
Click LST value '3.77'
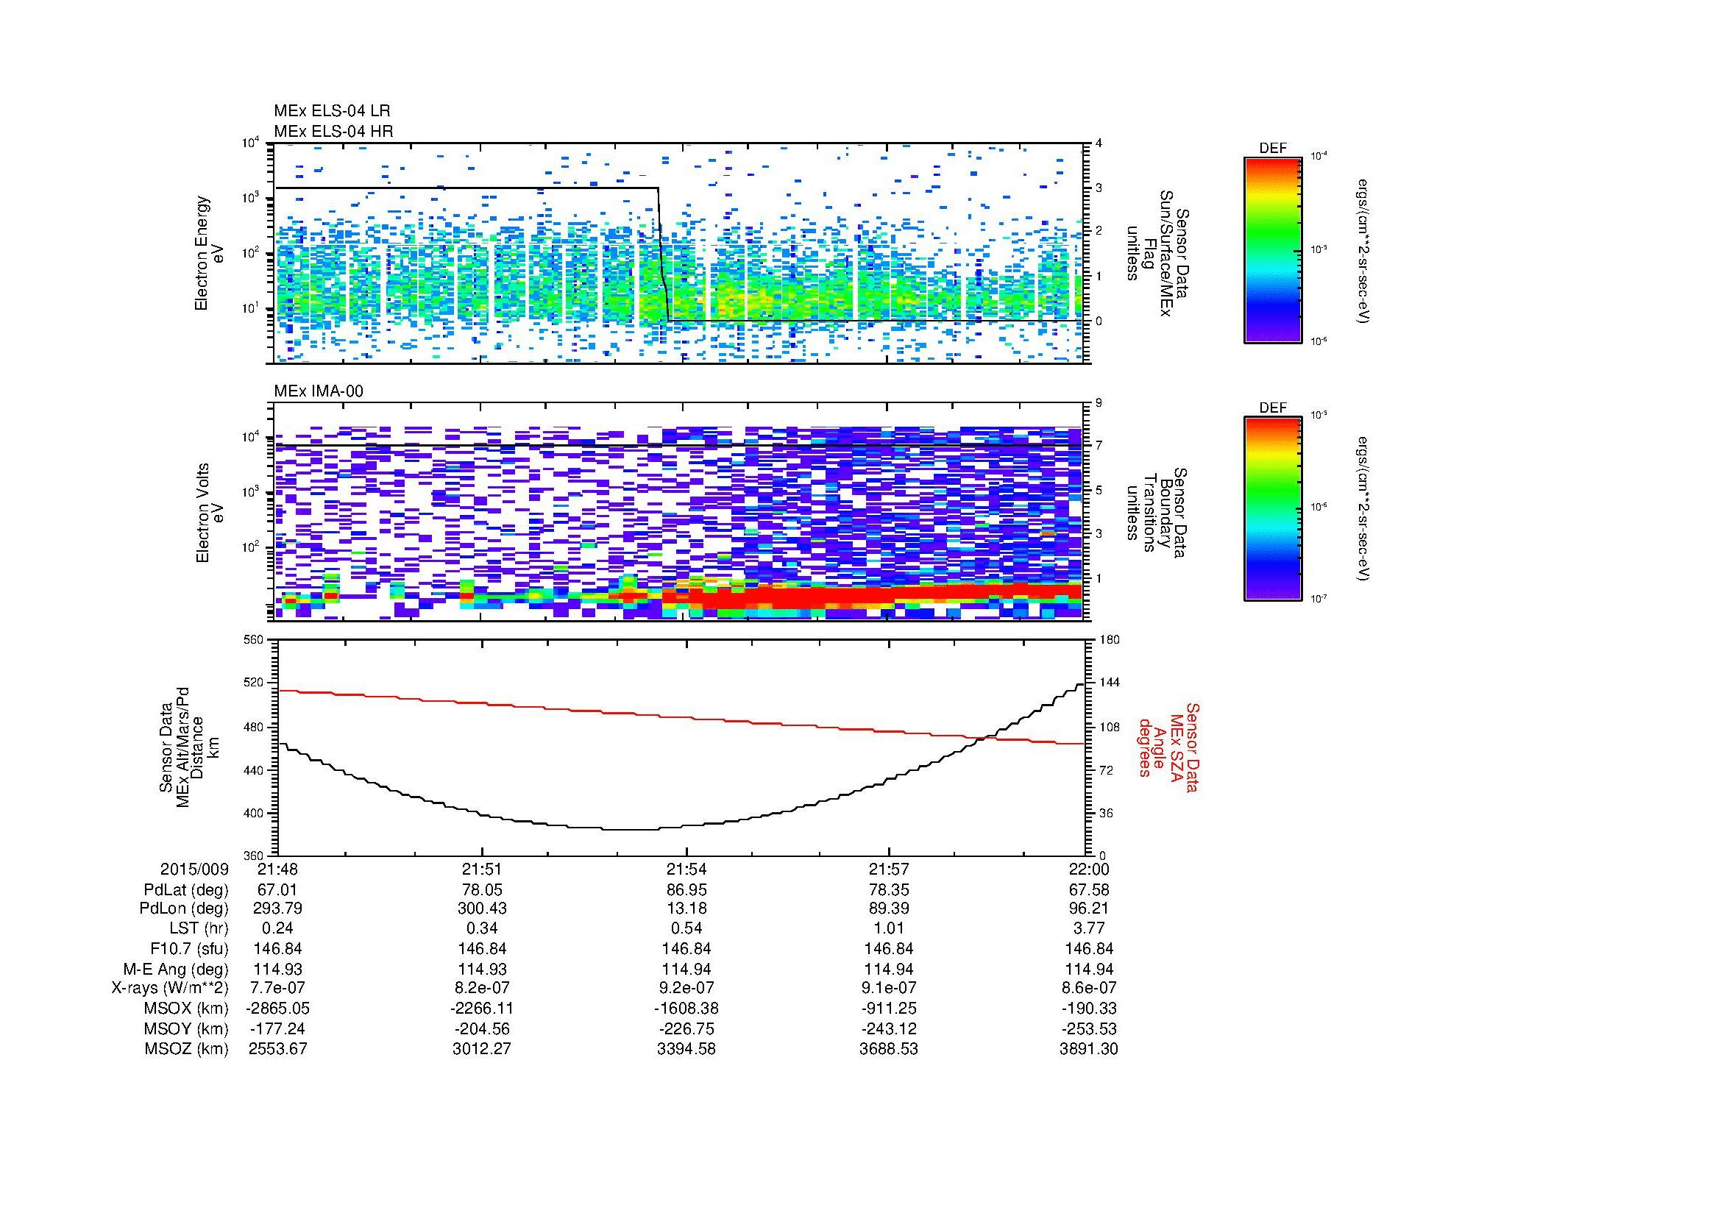1088,928
